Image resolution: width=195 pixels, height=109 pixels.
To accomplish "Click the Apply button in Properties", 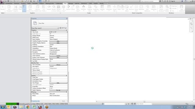I will pyautogui.click(x=63, y=101).
